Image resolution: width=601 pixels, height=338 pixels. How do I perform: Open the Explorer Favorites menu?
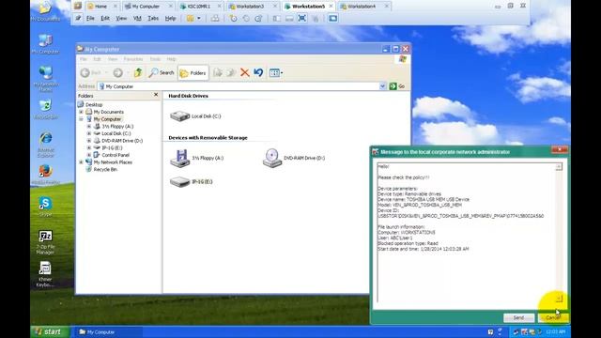133,59
